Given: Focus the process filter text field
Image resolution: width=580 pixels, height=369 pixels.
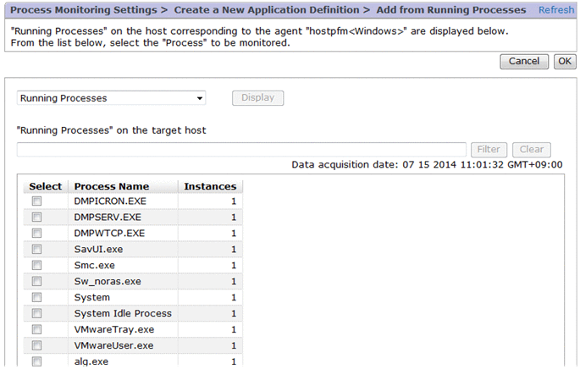Looking at the screenshot, I should [x=241, y=150].
